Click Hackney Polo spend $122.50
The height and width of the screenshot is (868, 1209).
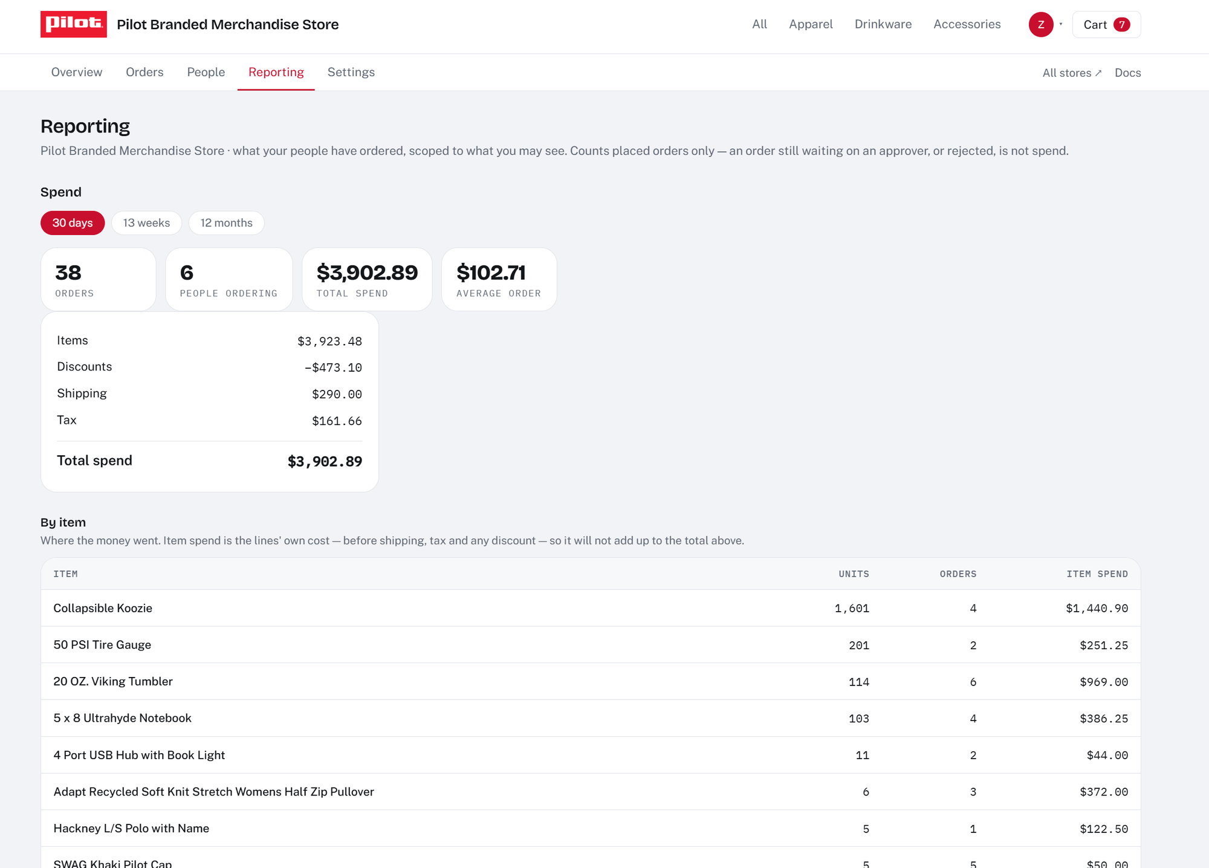(1104, 829)
